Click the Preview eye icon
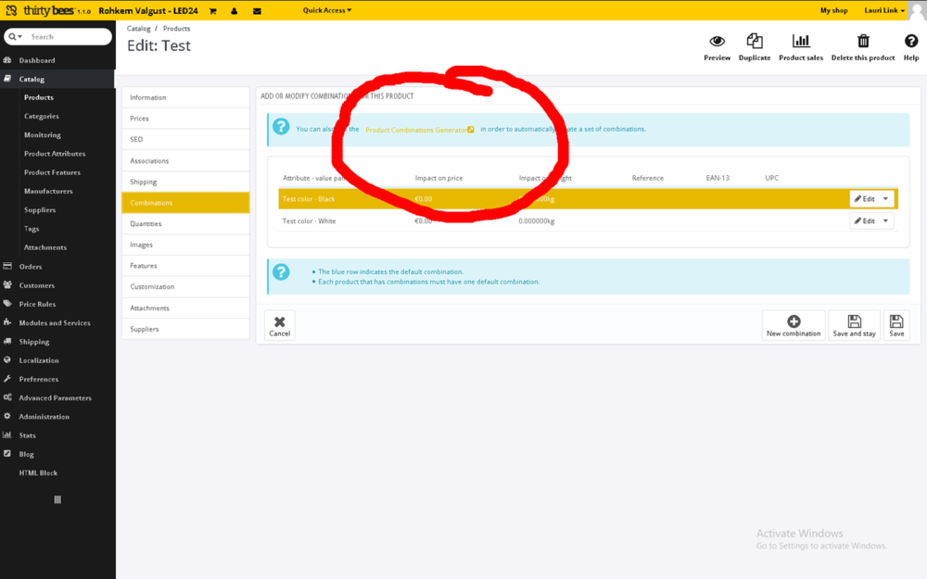Image resolution: width=927 pixels, height=579 pixels. click(717, 42)
